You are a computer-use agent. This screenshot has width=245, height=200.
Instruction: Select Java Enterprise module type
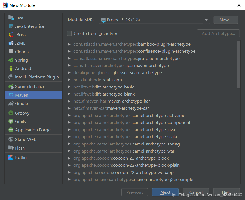click(x=33, y=26)
